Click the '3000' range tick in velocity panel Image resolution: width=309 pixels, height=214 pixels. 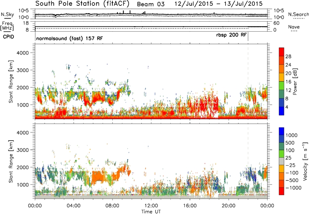(22, 150)
